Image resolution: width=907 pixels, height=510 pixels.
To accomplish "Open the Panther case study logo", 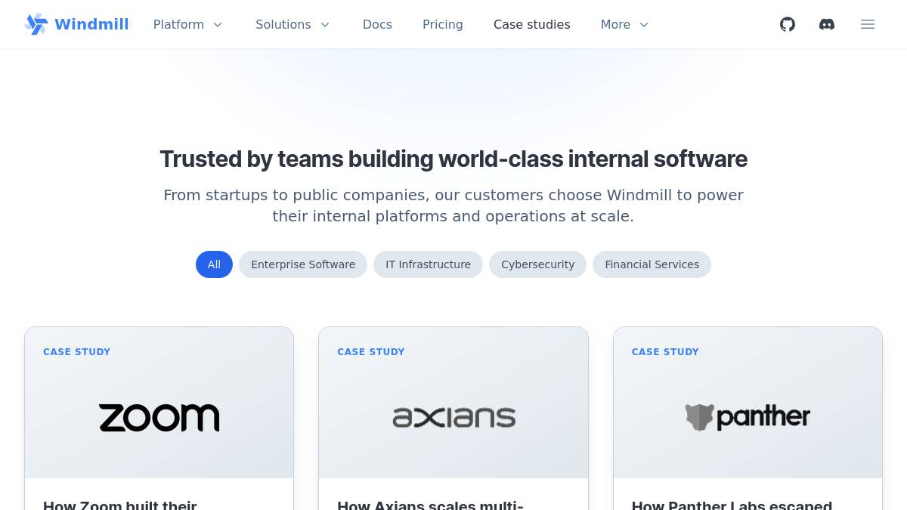I will (x=748, y=417).
